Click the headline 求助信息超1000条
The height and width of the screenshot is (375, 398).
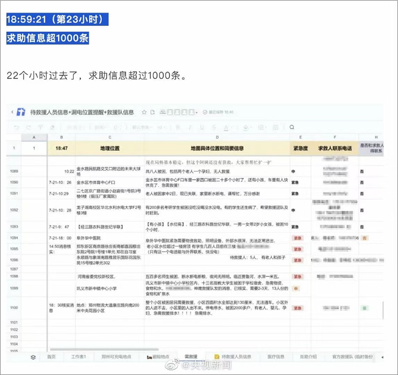click(47, 38)
